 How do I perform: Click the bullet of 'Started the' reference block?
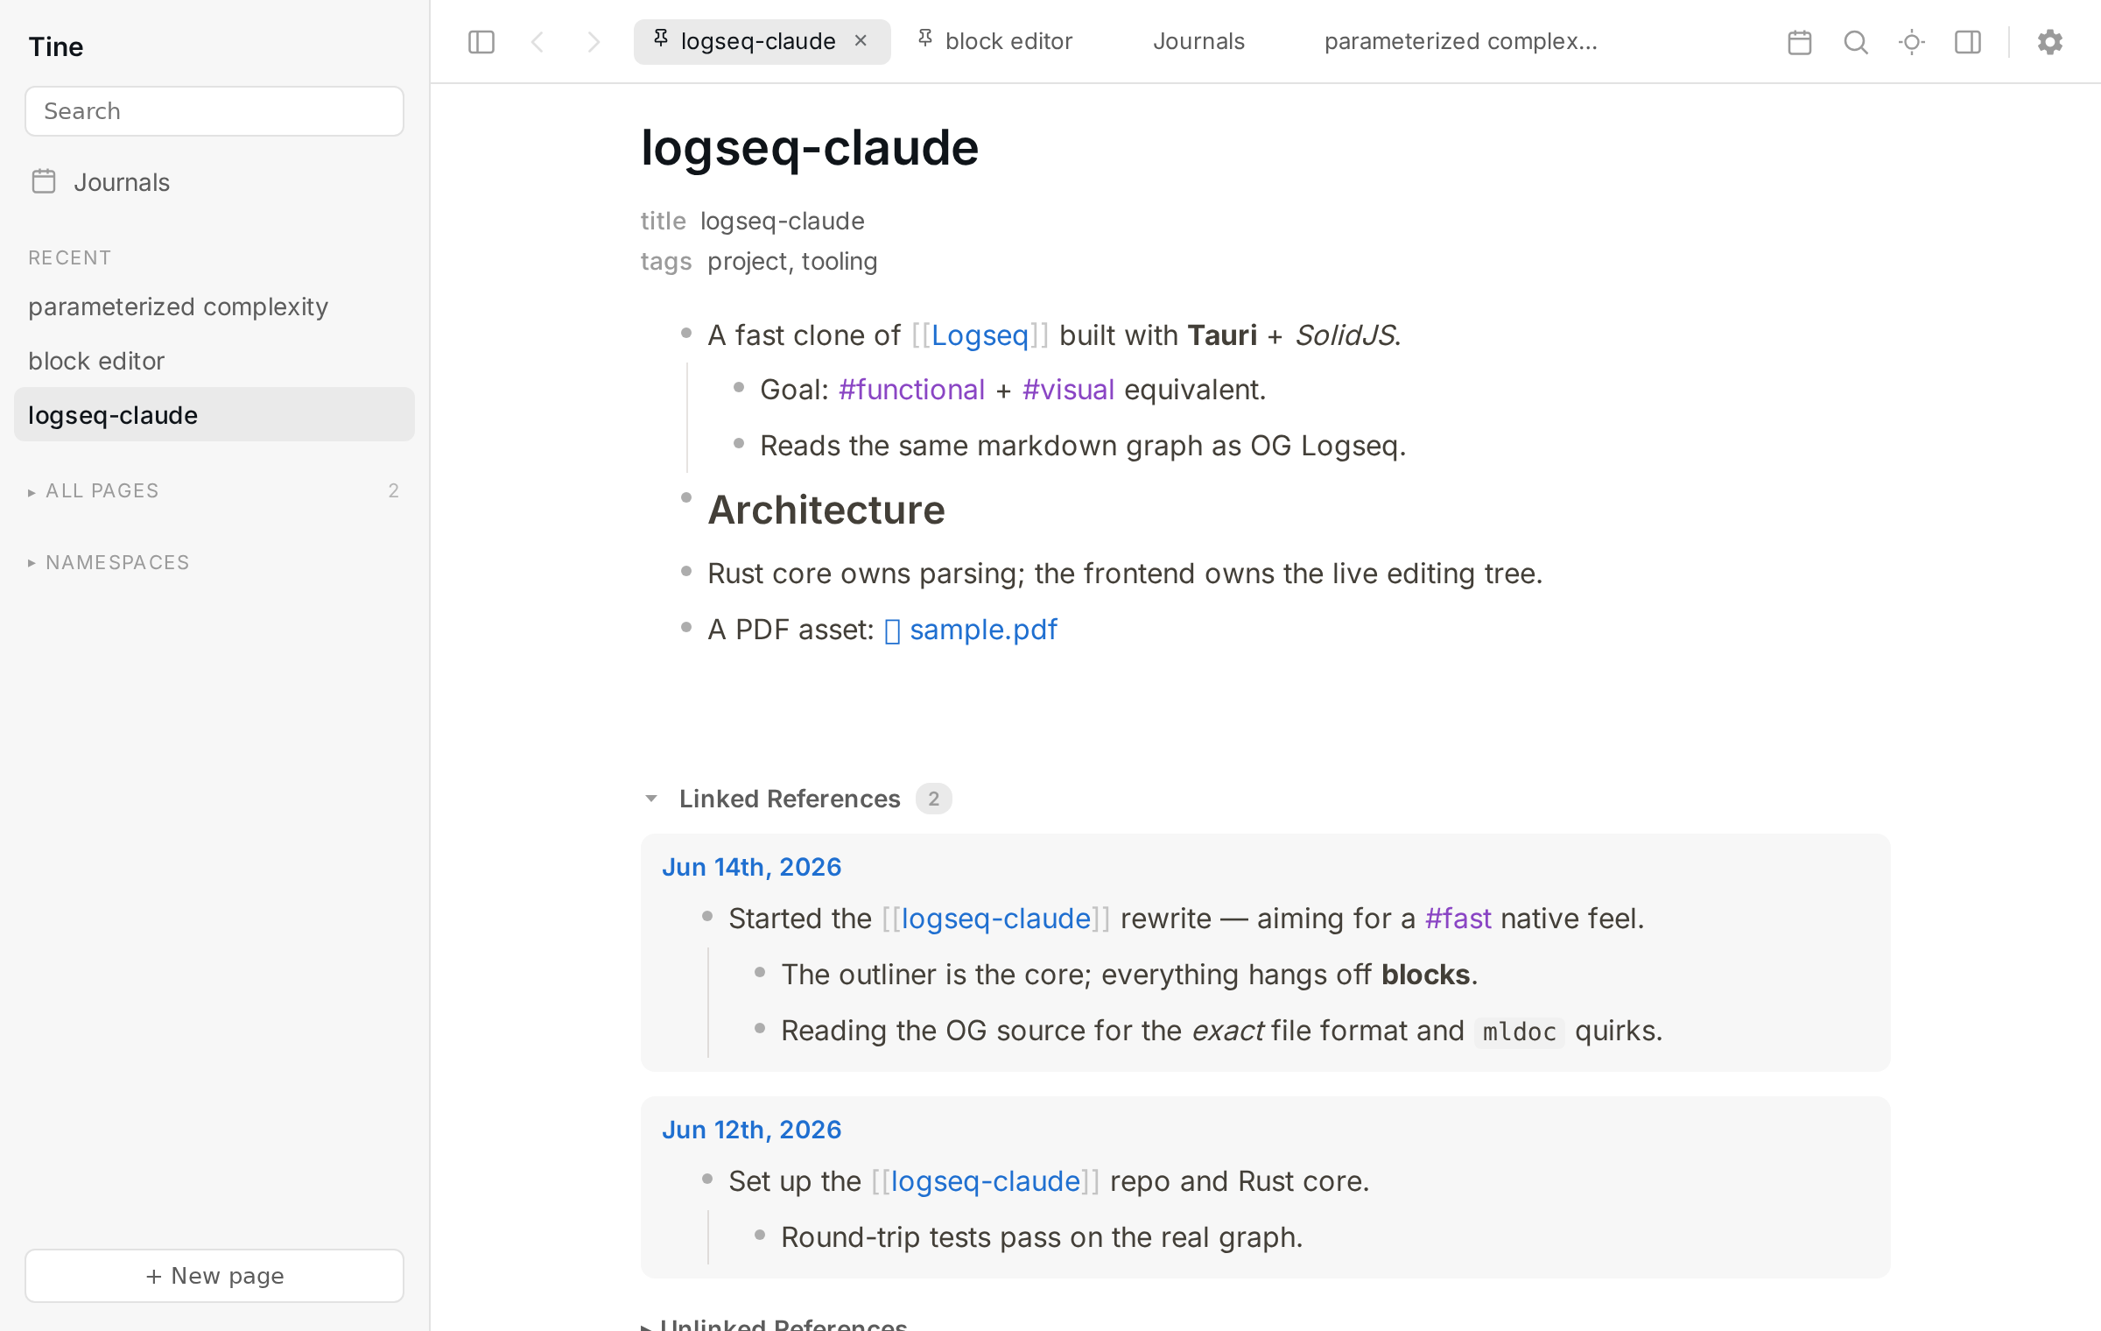(x=707, y=917)
